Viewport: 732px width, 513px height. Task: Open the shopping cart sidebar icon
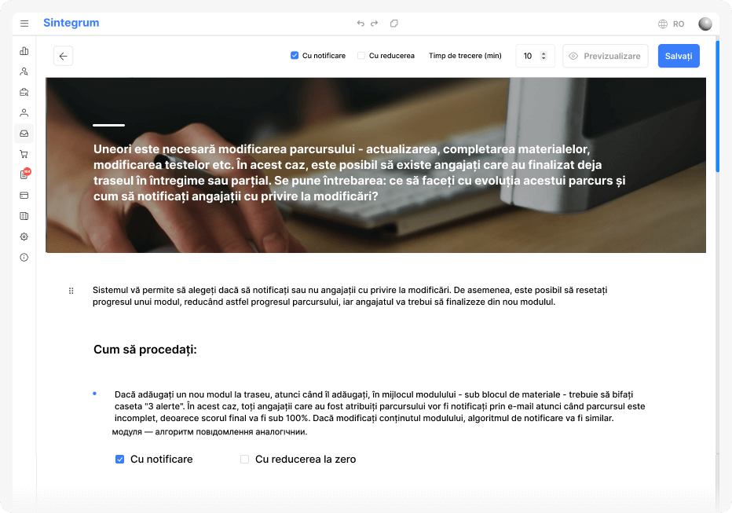[24, 154]
